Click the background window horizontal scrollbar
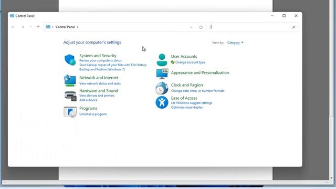This screenshot has width=336, height=189. 165,182
